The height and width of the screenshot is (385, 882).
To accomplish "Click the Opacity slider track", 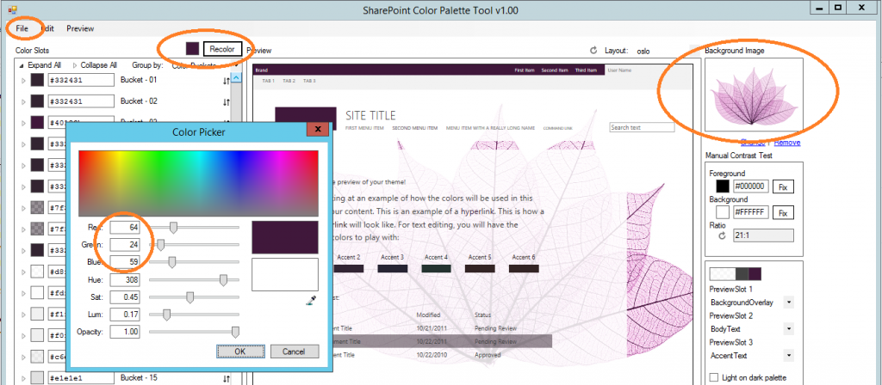I will [194, 333].
